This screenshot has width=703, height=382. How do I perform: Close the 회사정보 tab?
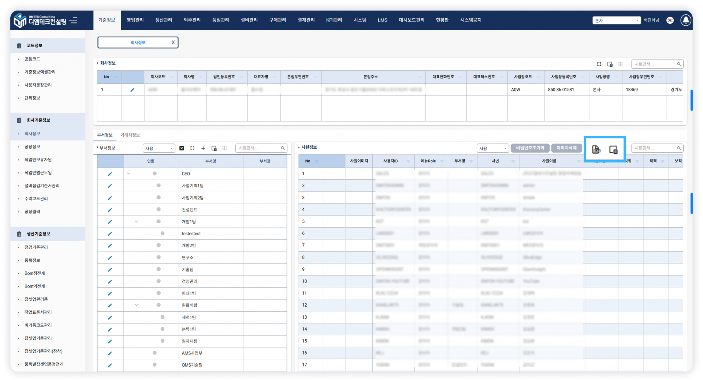click(173, 42)
